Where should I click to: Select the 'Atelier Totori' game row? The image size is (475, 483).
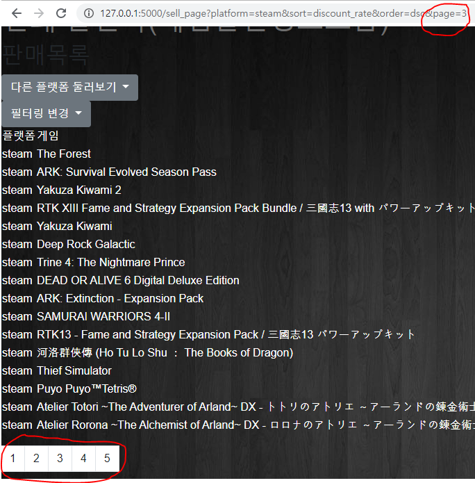(x=238, y=407)
